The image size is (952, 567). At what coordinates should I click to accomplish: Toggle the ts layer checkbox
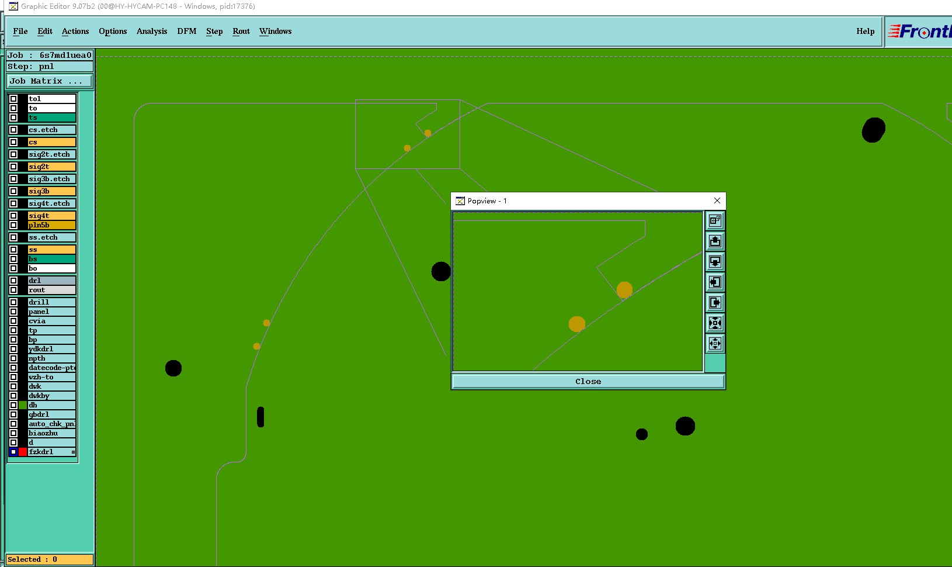pyautogui.click(x=13, y=117)
